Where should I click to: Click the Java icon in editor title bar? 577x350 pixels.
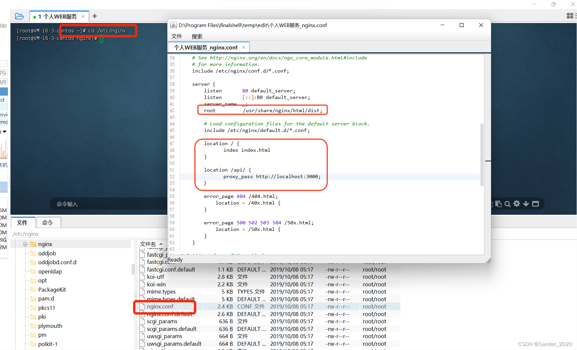[173, 25]
